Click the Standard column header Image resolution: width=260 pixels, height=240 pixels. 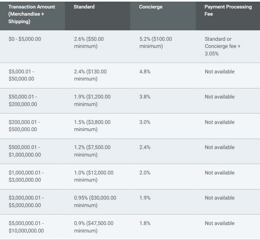84,7
